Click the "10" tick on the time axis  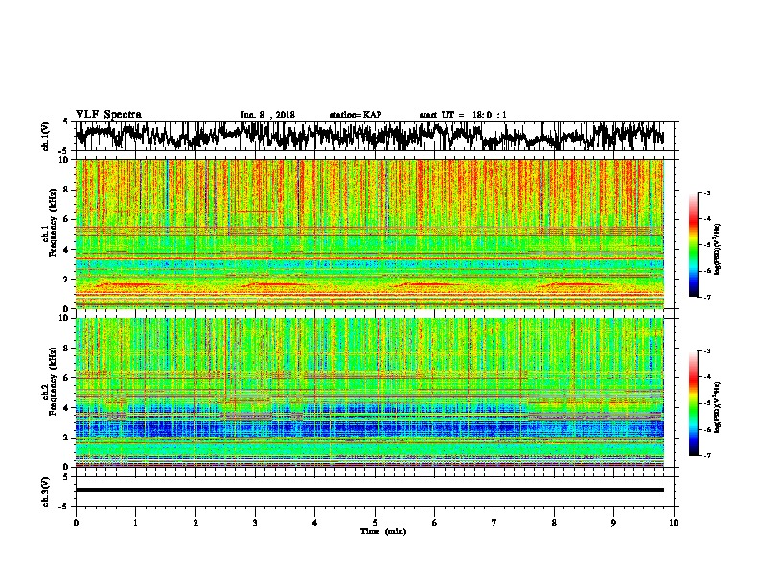[674, 523]
